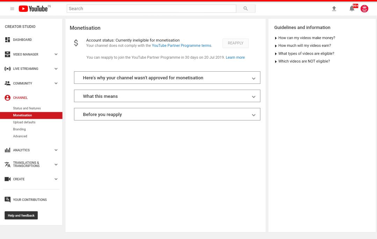
Task: Open the Dashboard menu label
Action: (x=22, y=40)
